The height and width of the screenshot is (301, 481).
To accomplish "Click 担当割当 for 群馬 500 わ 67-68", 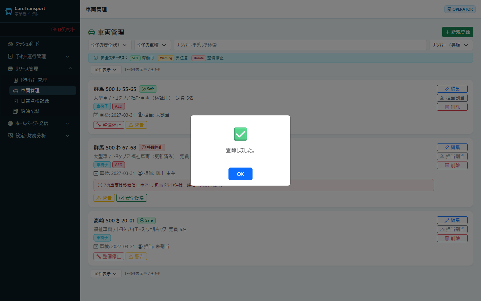I will tap(452, 156).
